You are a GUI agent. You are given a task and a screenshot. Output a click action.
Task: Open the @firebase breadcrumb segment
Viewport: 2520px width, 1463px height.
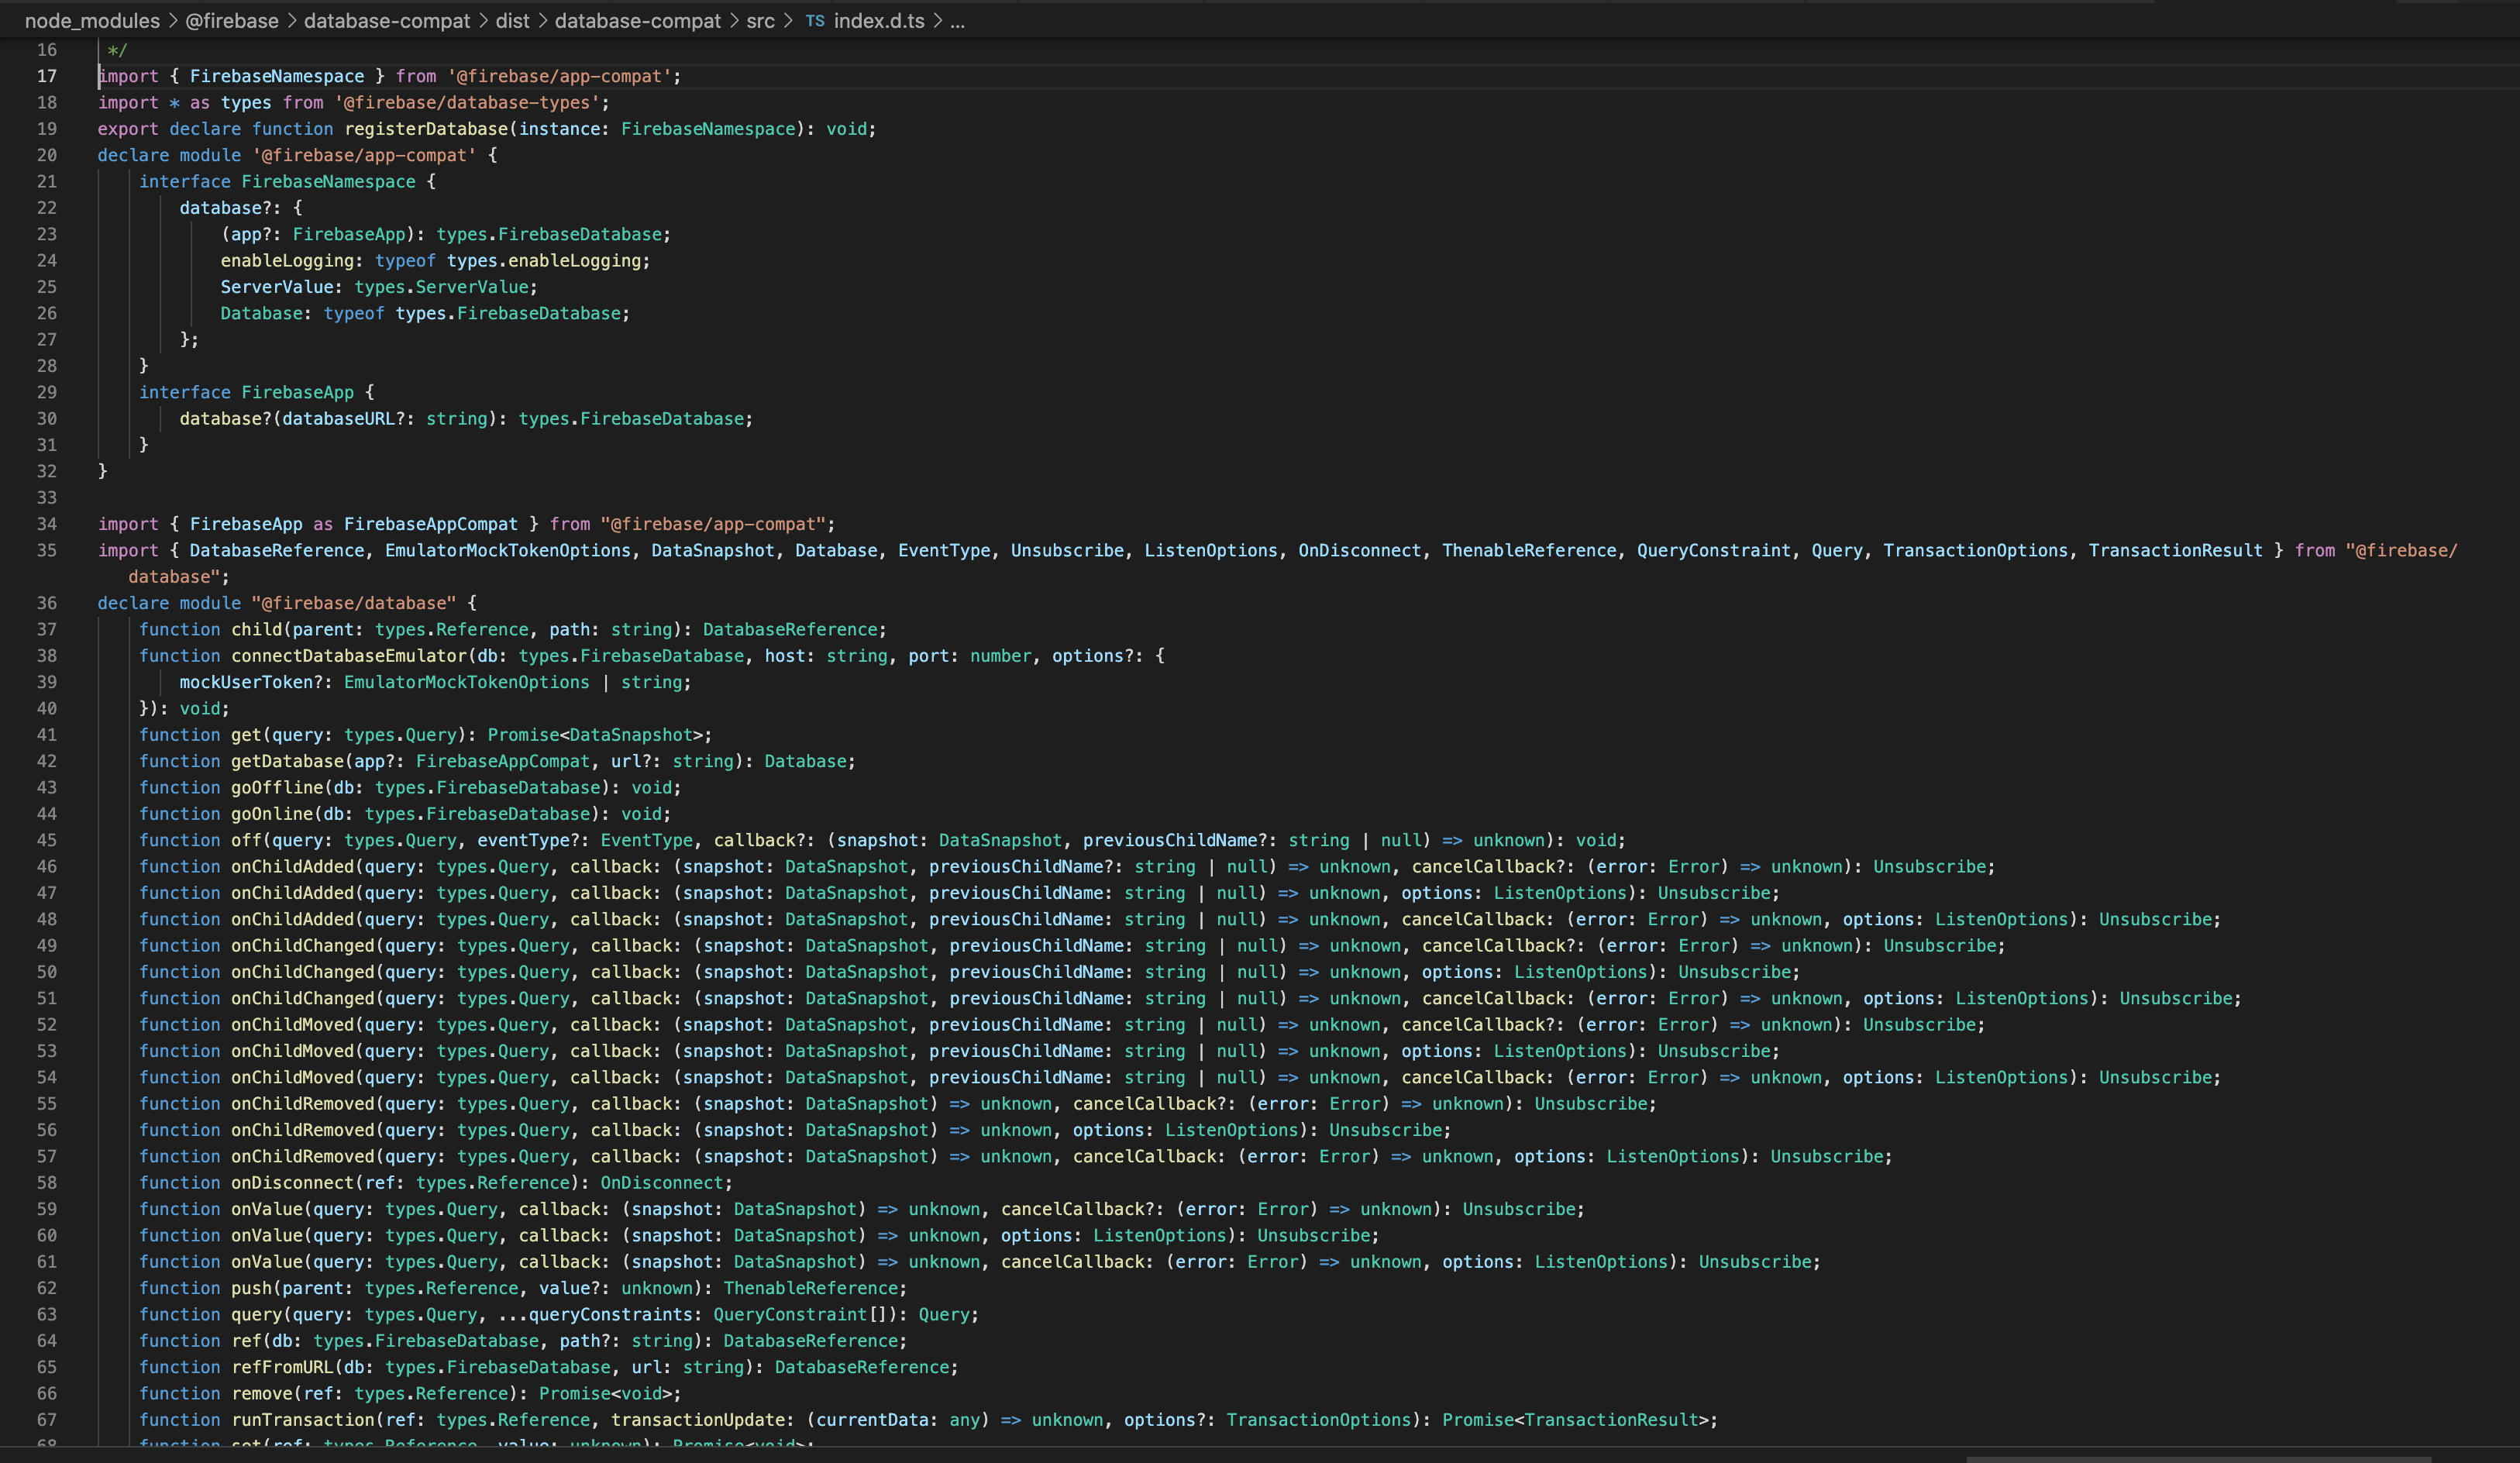[x=232, y=21]
